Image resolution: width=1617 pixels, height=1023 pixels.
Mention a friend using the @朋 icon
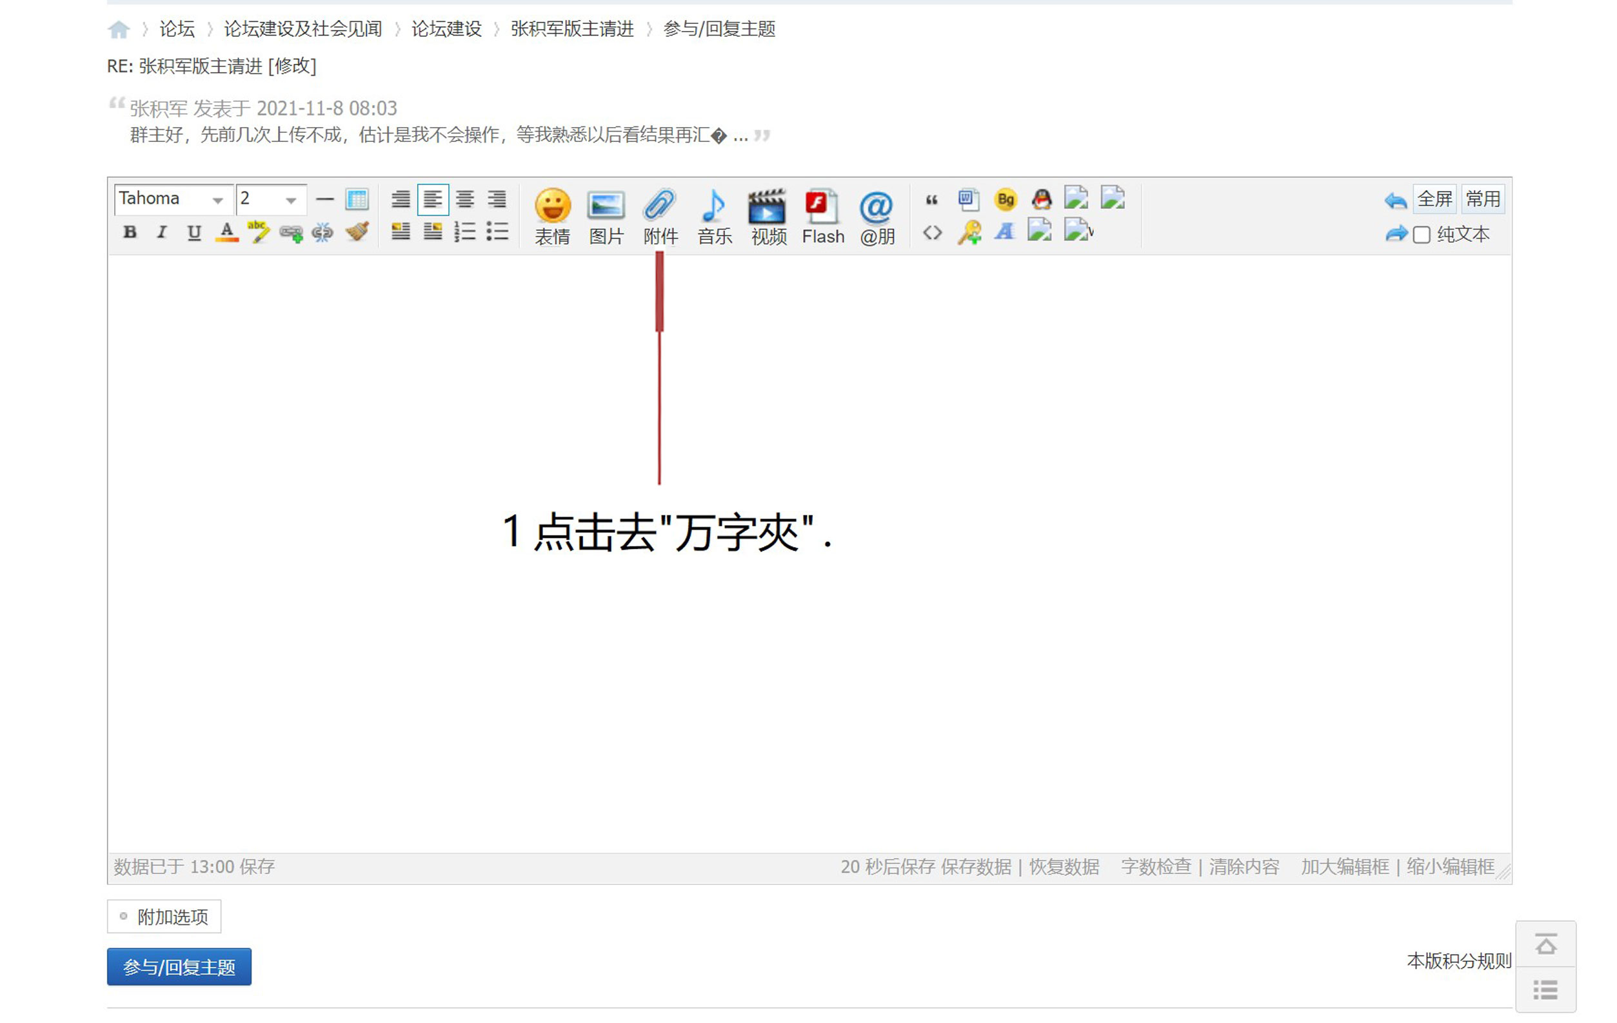pos(878,215)
